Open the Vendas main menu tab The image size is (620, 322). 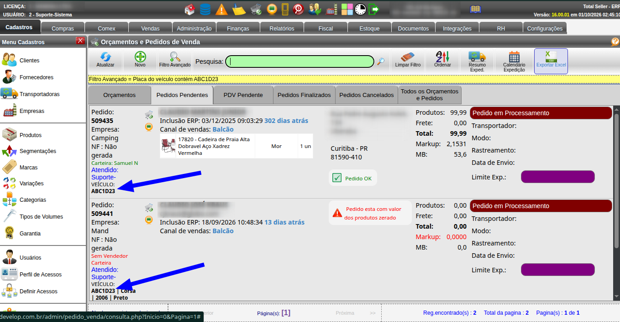tap(151, 28)
